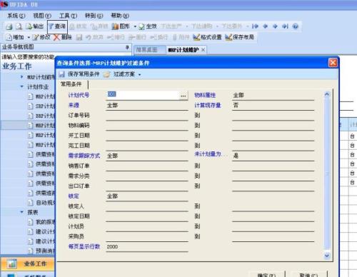Screen dimensions: 357x277
Task: Open the 锁定 dropdown field
Action: (147, 196)
